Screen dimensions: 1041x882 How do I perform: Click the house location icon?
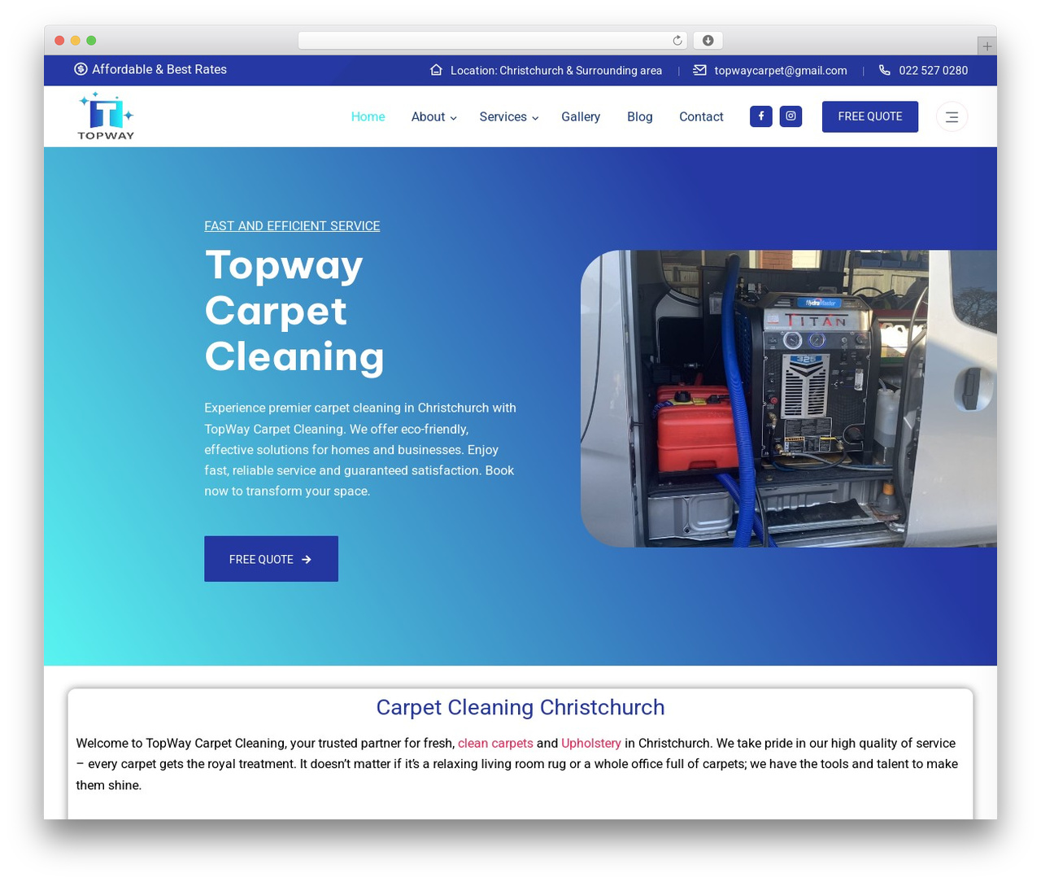[436, 70]
